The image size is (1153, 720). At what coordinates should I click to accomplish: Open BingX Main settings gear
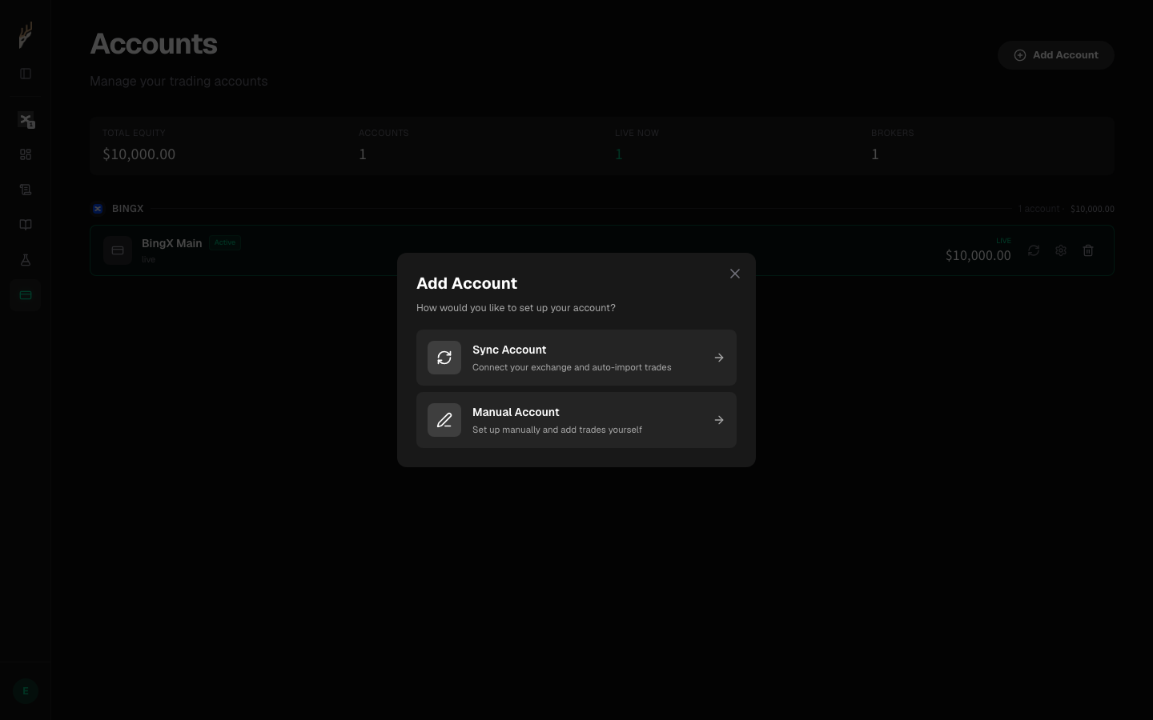click(x=1061, y=250)
